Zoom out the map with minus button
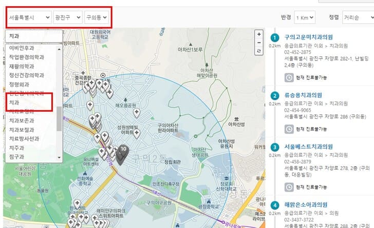 coord(259,43)
